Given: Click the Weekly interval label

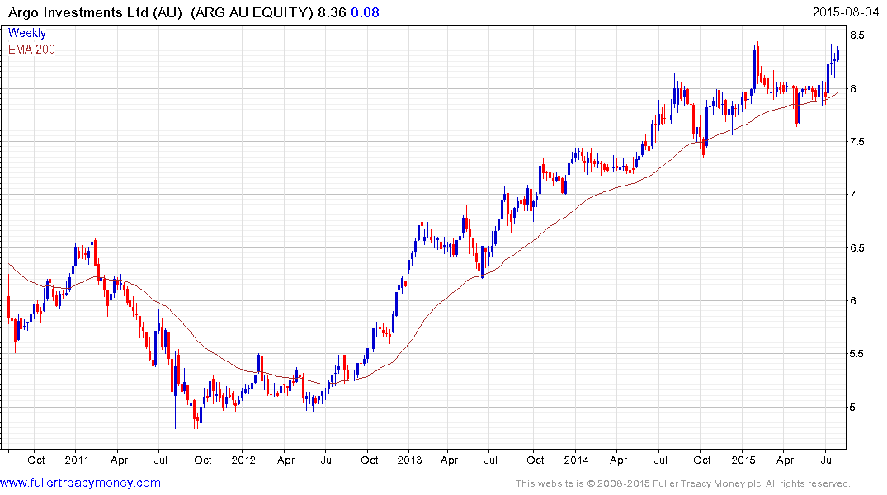Looking at the screenshot, I should coord(27,33).
